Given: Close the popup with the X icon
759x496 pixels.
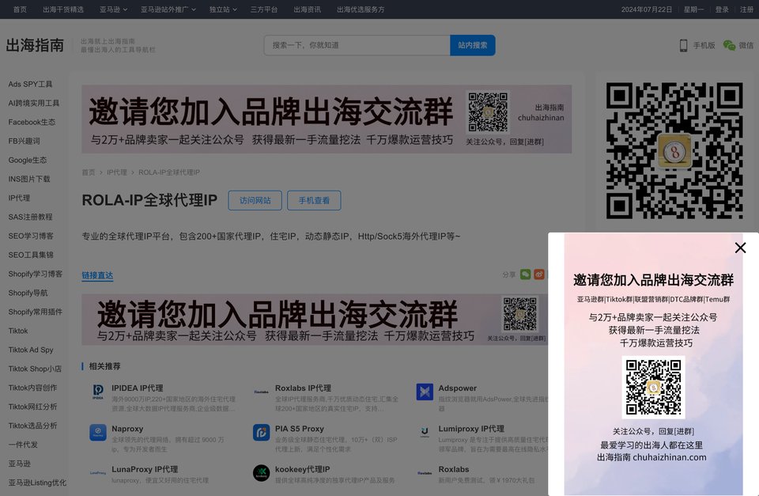Looking at the screenshot, I should click(740, 248).
